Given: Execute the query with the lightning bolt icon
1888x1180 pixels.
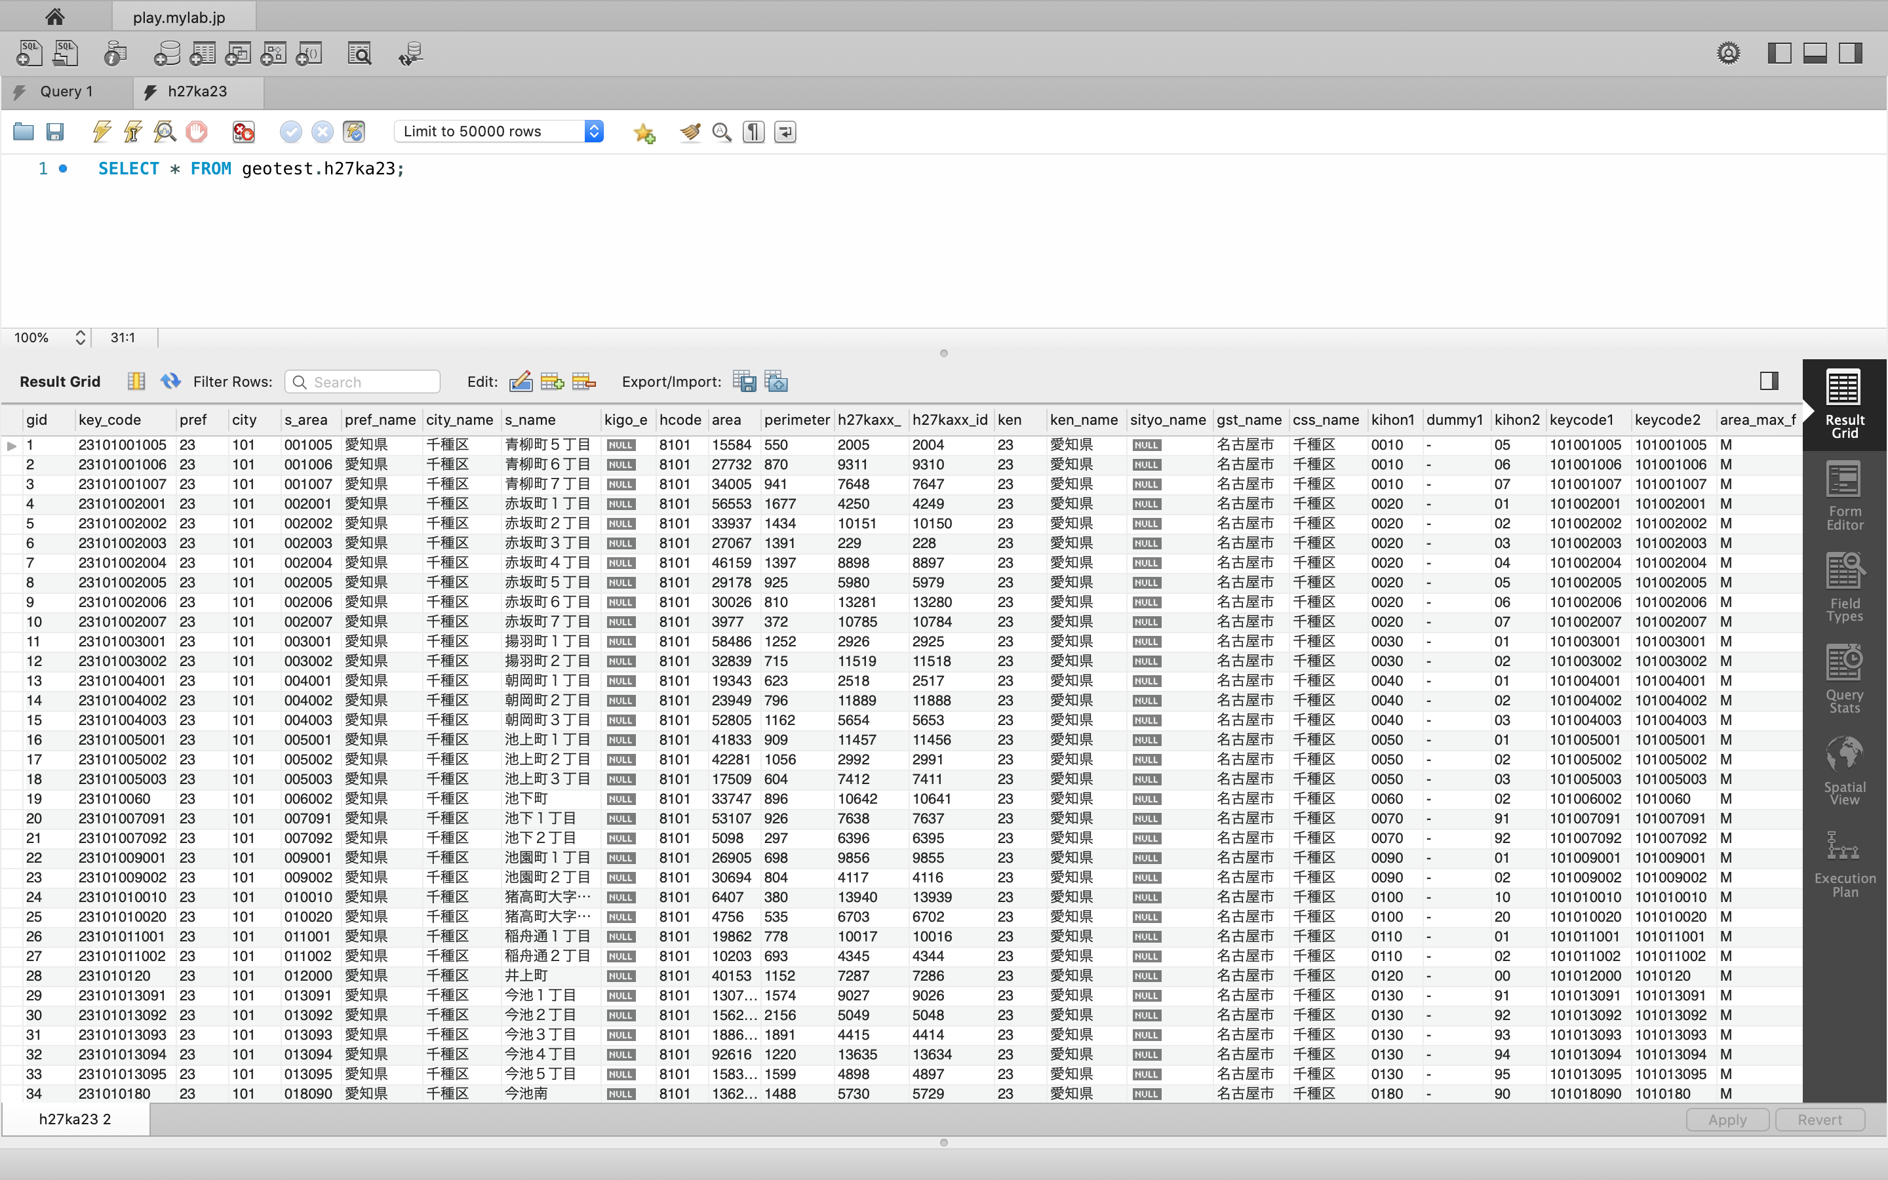Looking at the screenshot, I should pos(102,132).
